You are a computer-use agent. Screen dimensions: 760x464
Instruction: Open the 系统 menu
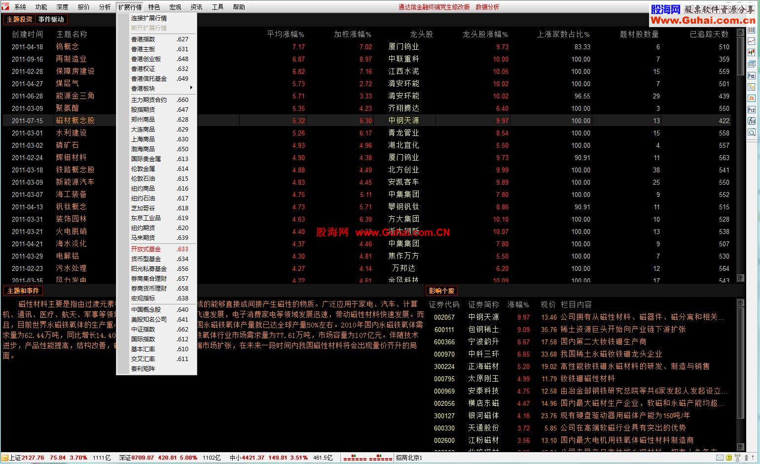click(x=20, y=7)
